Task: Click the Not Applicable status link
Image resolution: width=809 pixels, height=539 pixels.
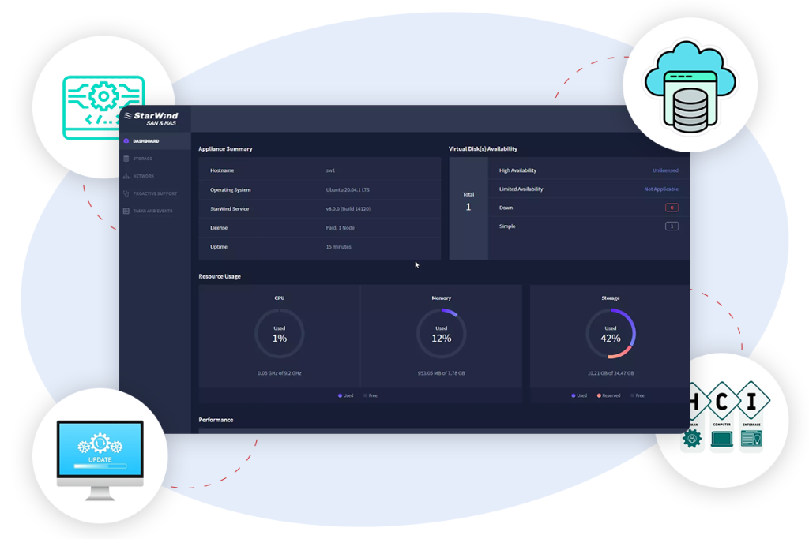Action: coord(660,189)
